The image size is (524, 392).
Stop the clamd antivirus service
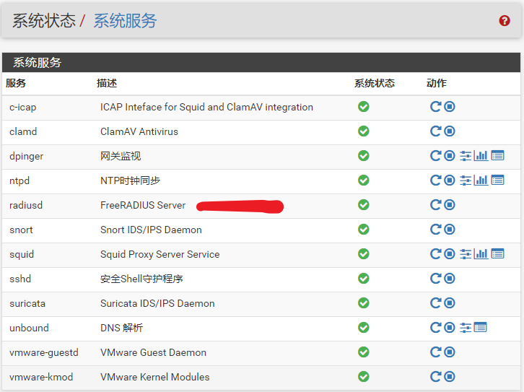click(x=450, y=131)
